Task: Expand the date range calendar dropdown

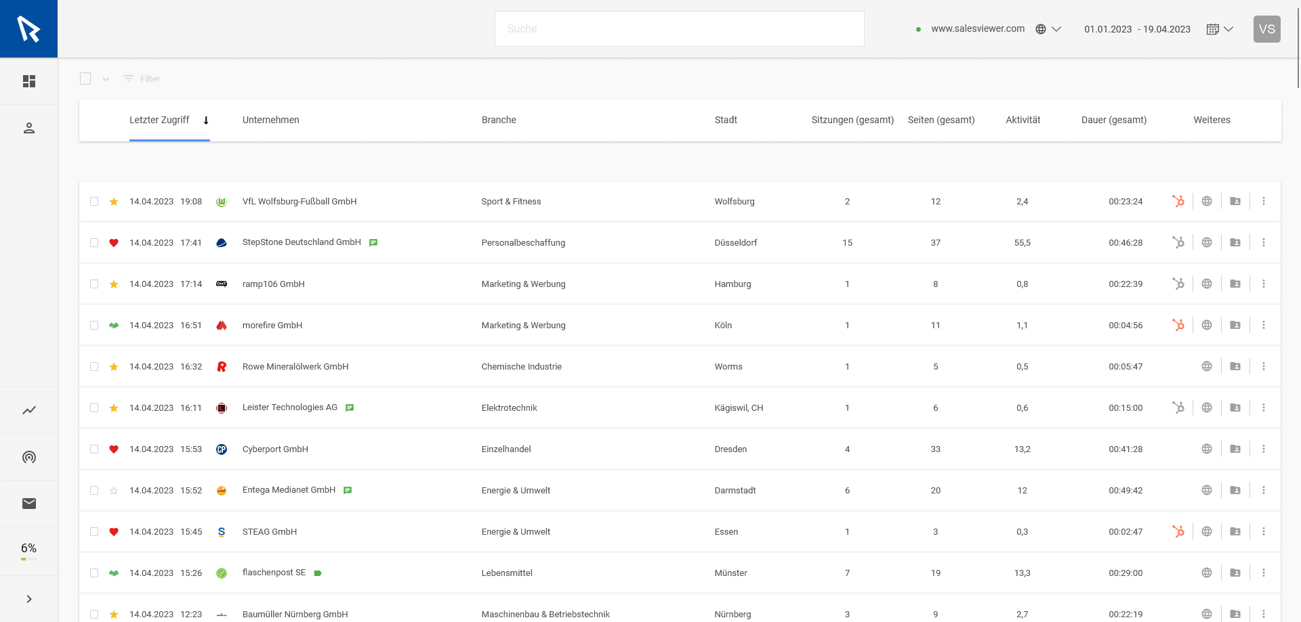Action: (1220, 29)
